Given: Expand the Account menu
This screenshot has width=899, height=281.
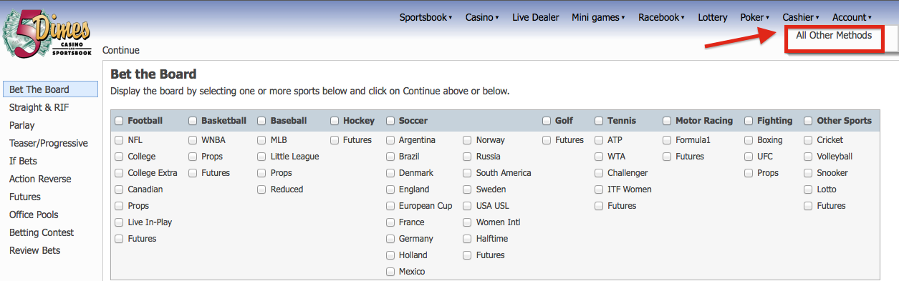Looking at the screenshot, I should click(x=852, y=17).
